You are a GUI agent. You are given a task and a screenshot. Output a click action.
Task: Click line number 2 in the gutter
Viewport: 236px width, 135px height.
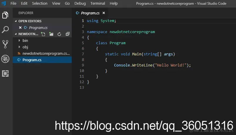(x=83, y=26)
